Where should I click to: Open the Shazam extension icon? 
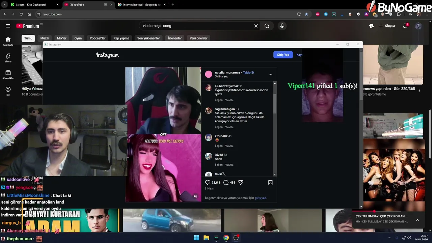pyautogui.click(x=326, y=14)
